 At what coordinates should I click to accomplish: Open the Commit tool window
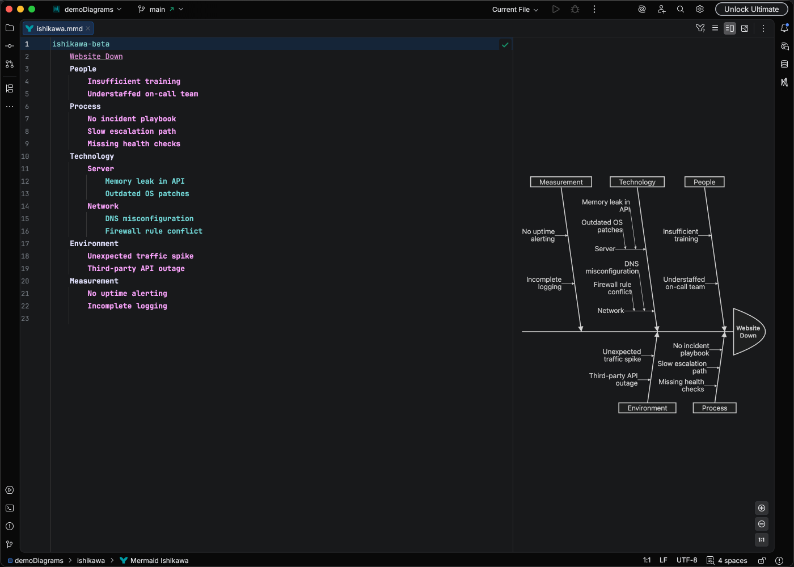pos(9,46)
